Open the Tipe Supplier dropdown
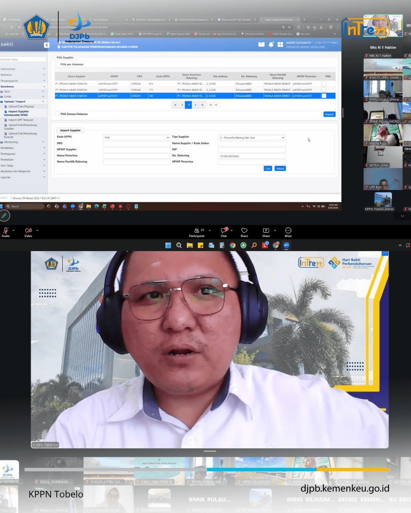Screen dimensions: 411x513 click(x=252, y=138)
